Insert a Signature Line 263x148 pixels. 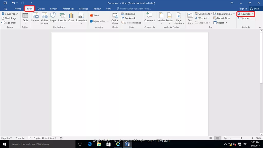[x=223, y=14]
